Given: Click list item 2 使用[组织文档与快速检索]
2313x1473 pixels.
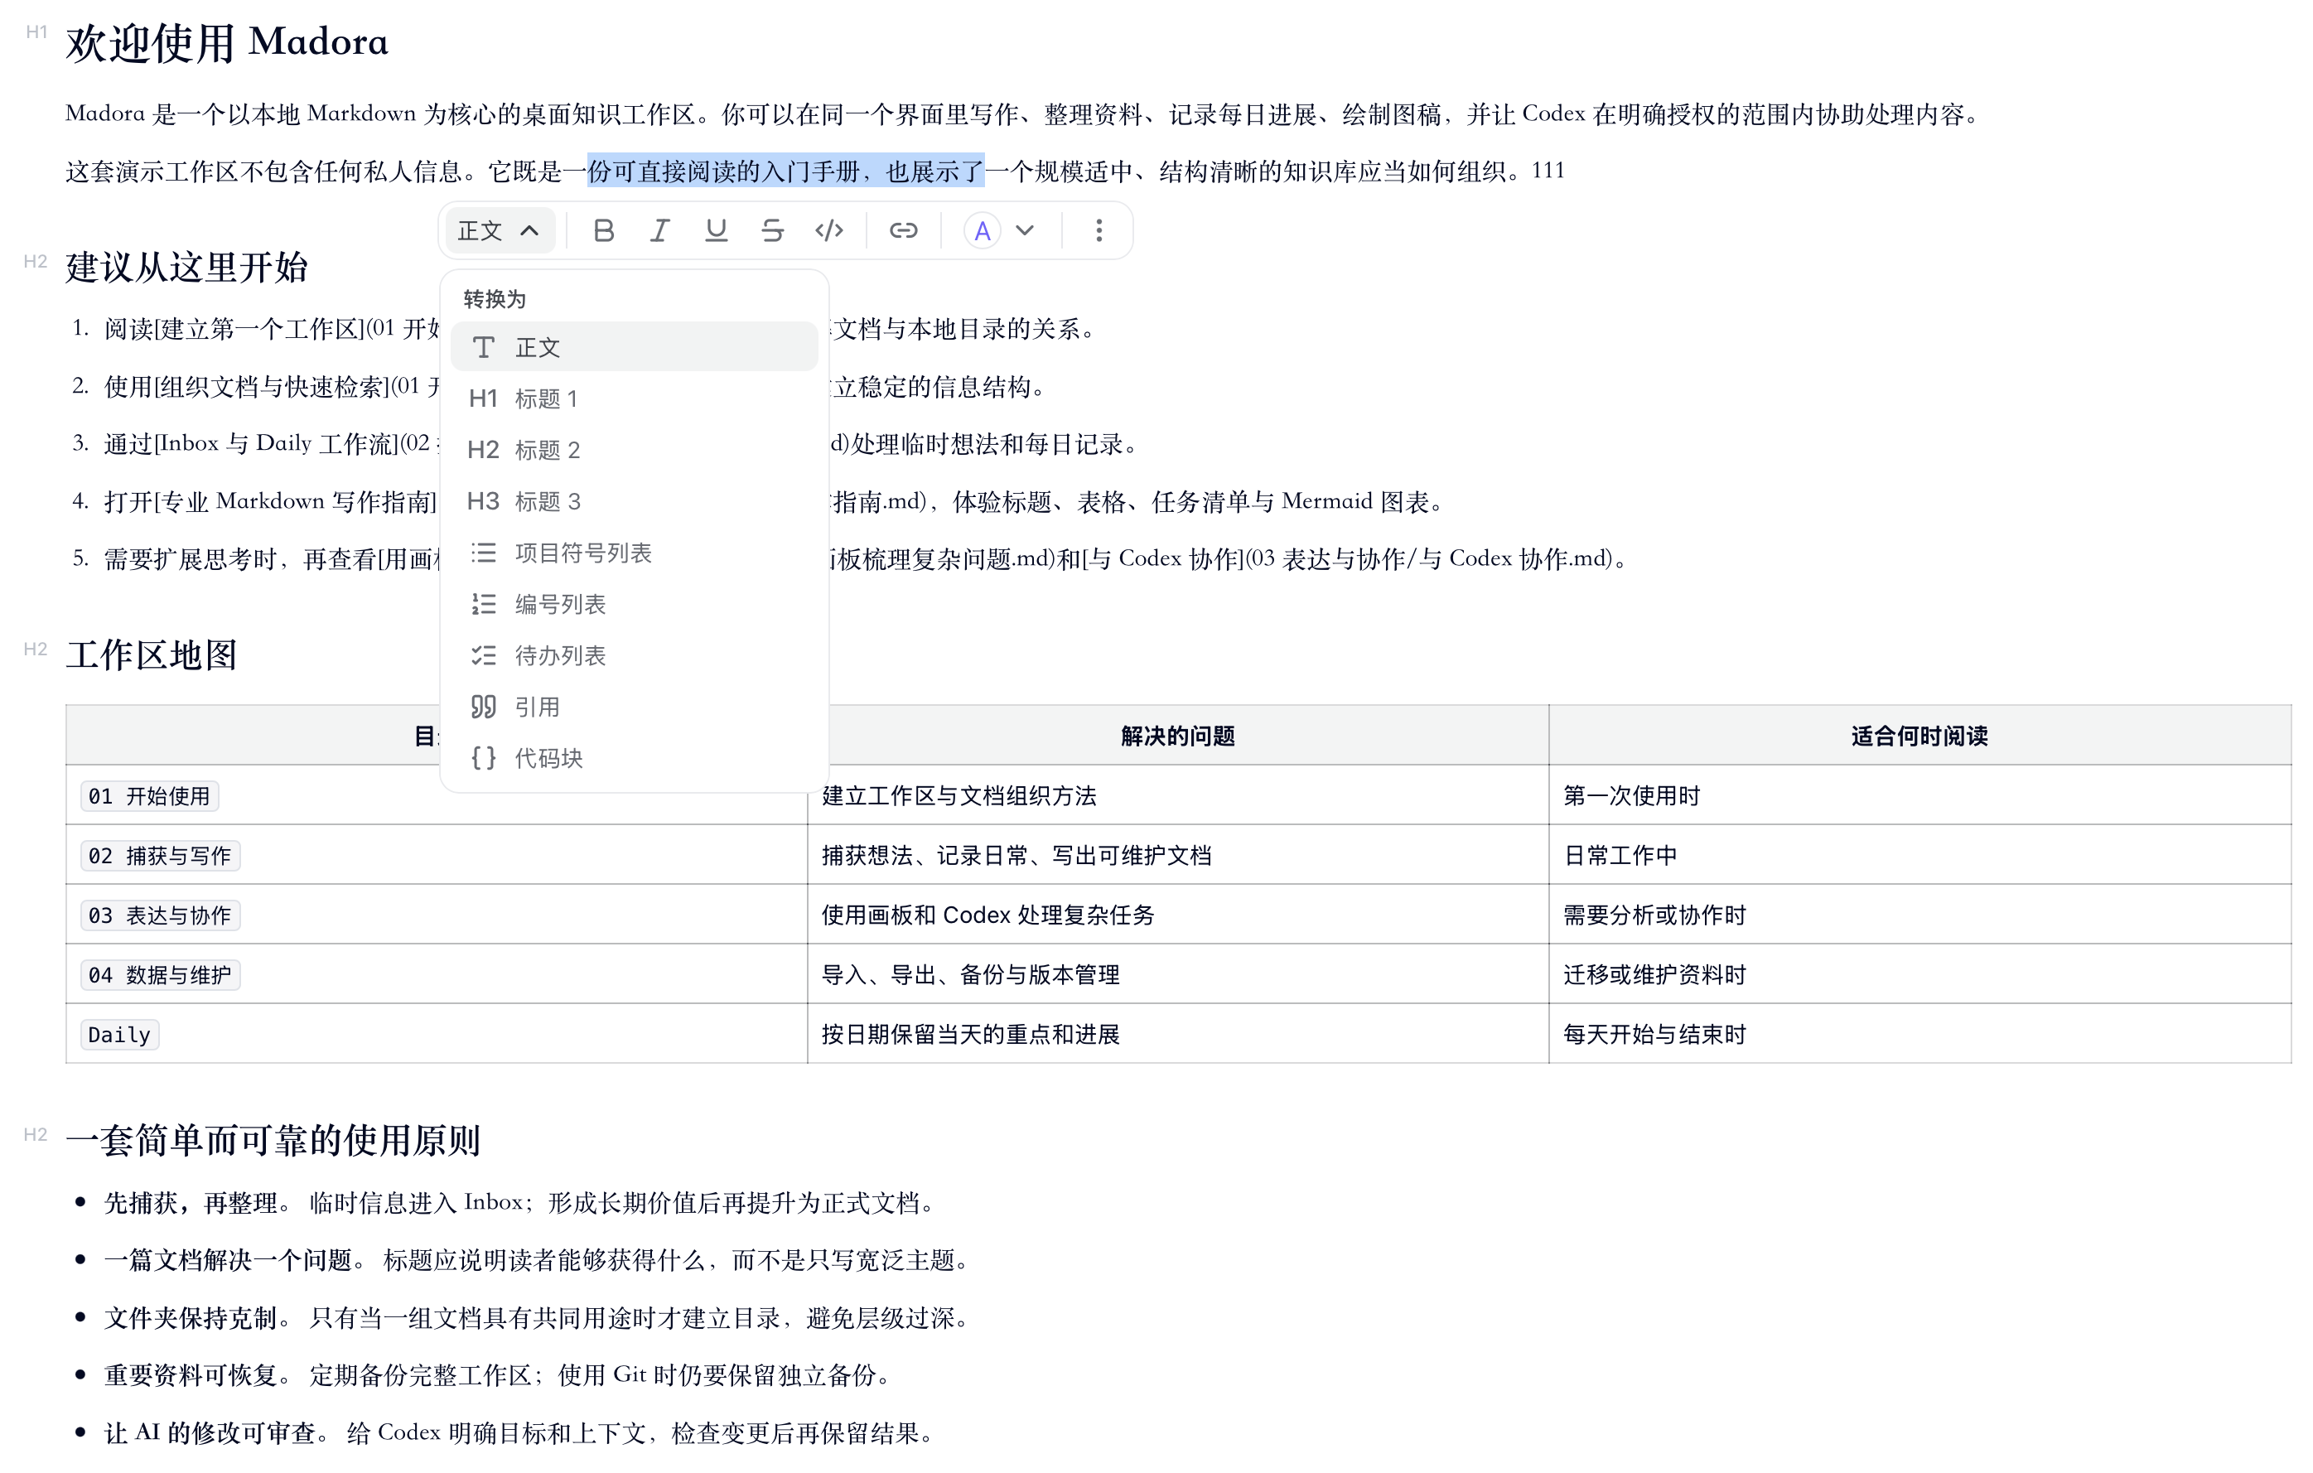Looking at the screenshot, I should pyautogui.click(x=272, y=386).
